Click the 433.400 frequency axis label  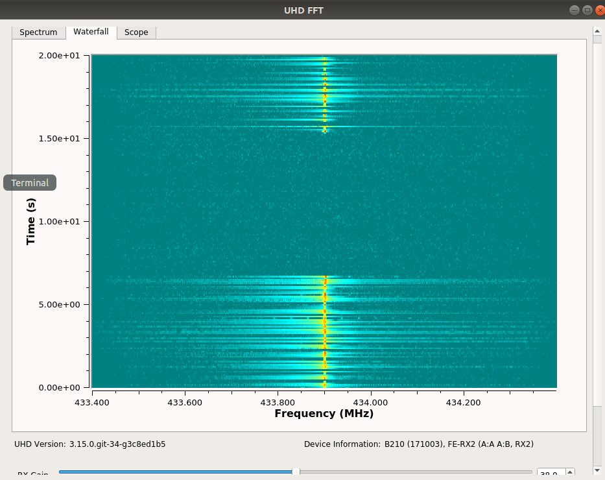pos(92,402)
